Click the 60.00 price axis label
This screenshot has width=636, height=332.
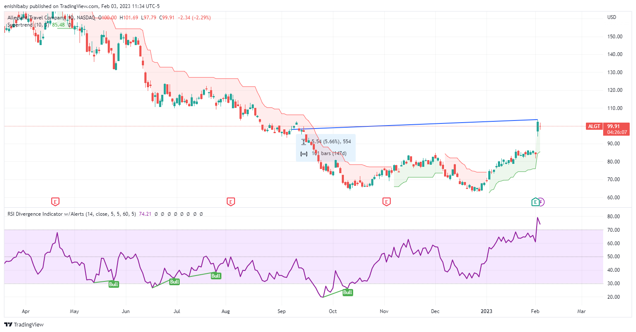(614, 197)
